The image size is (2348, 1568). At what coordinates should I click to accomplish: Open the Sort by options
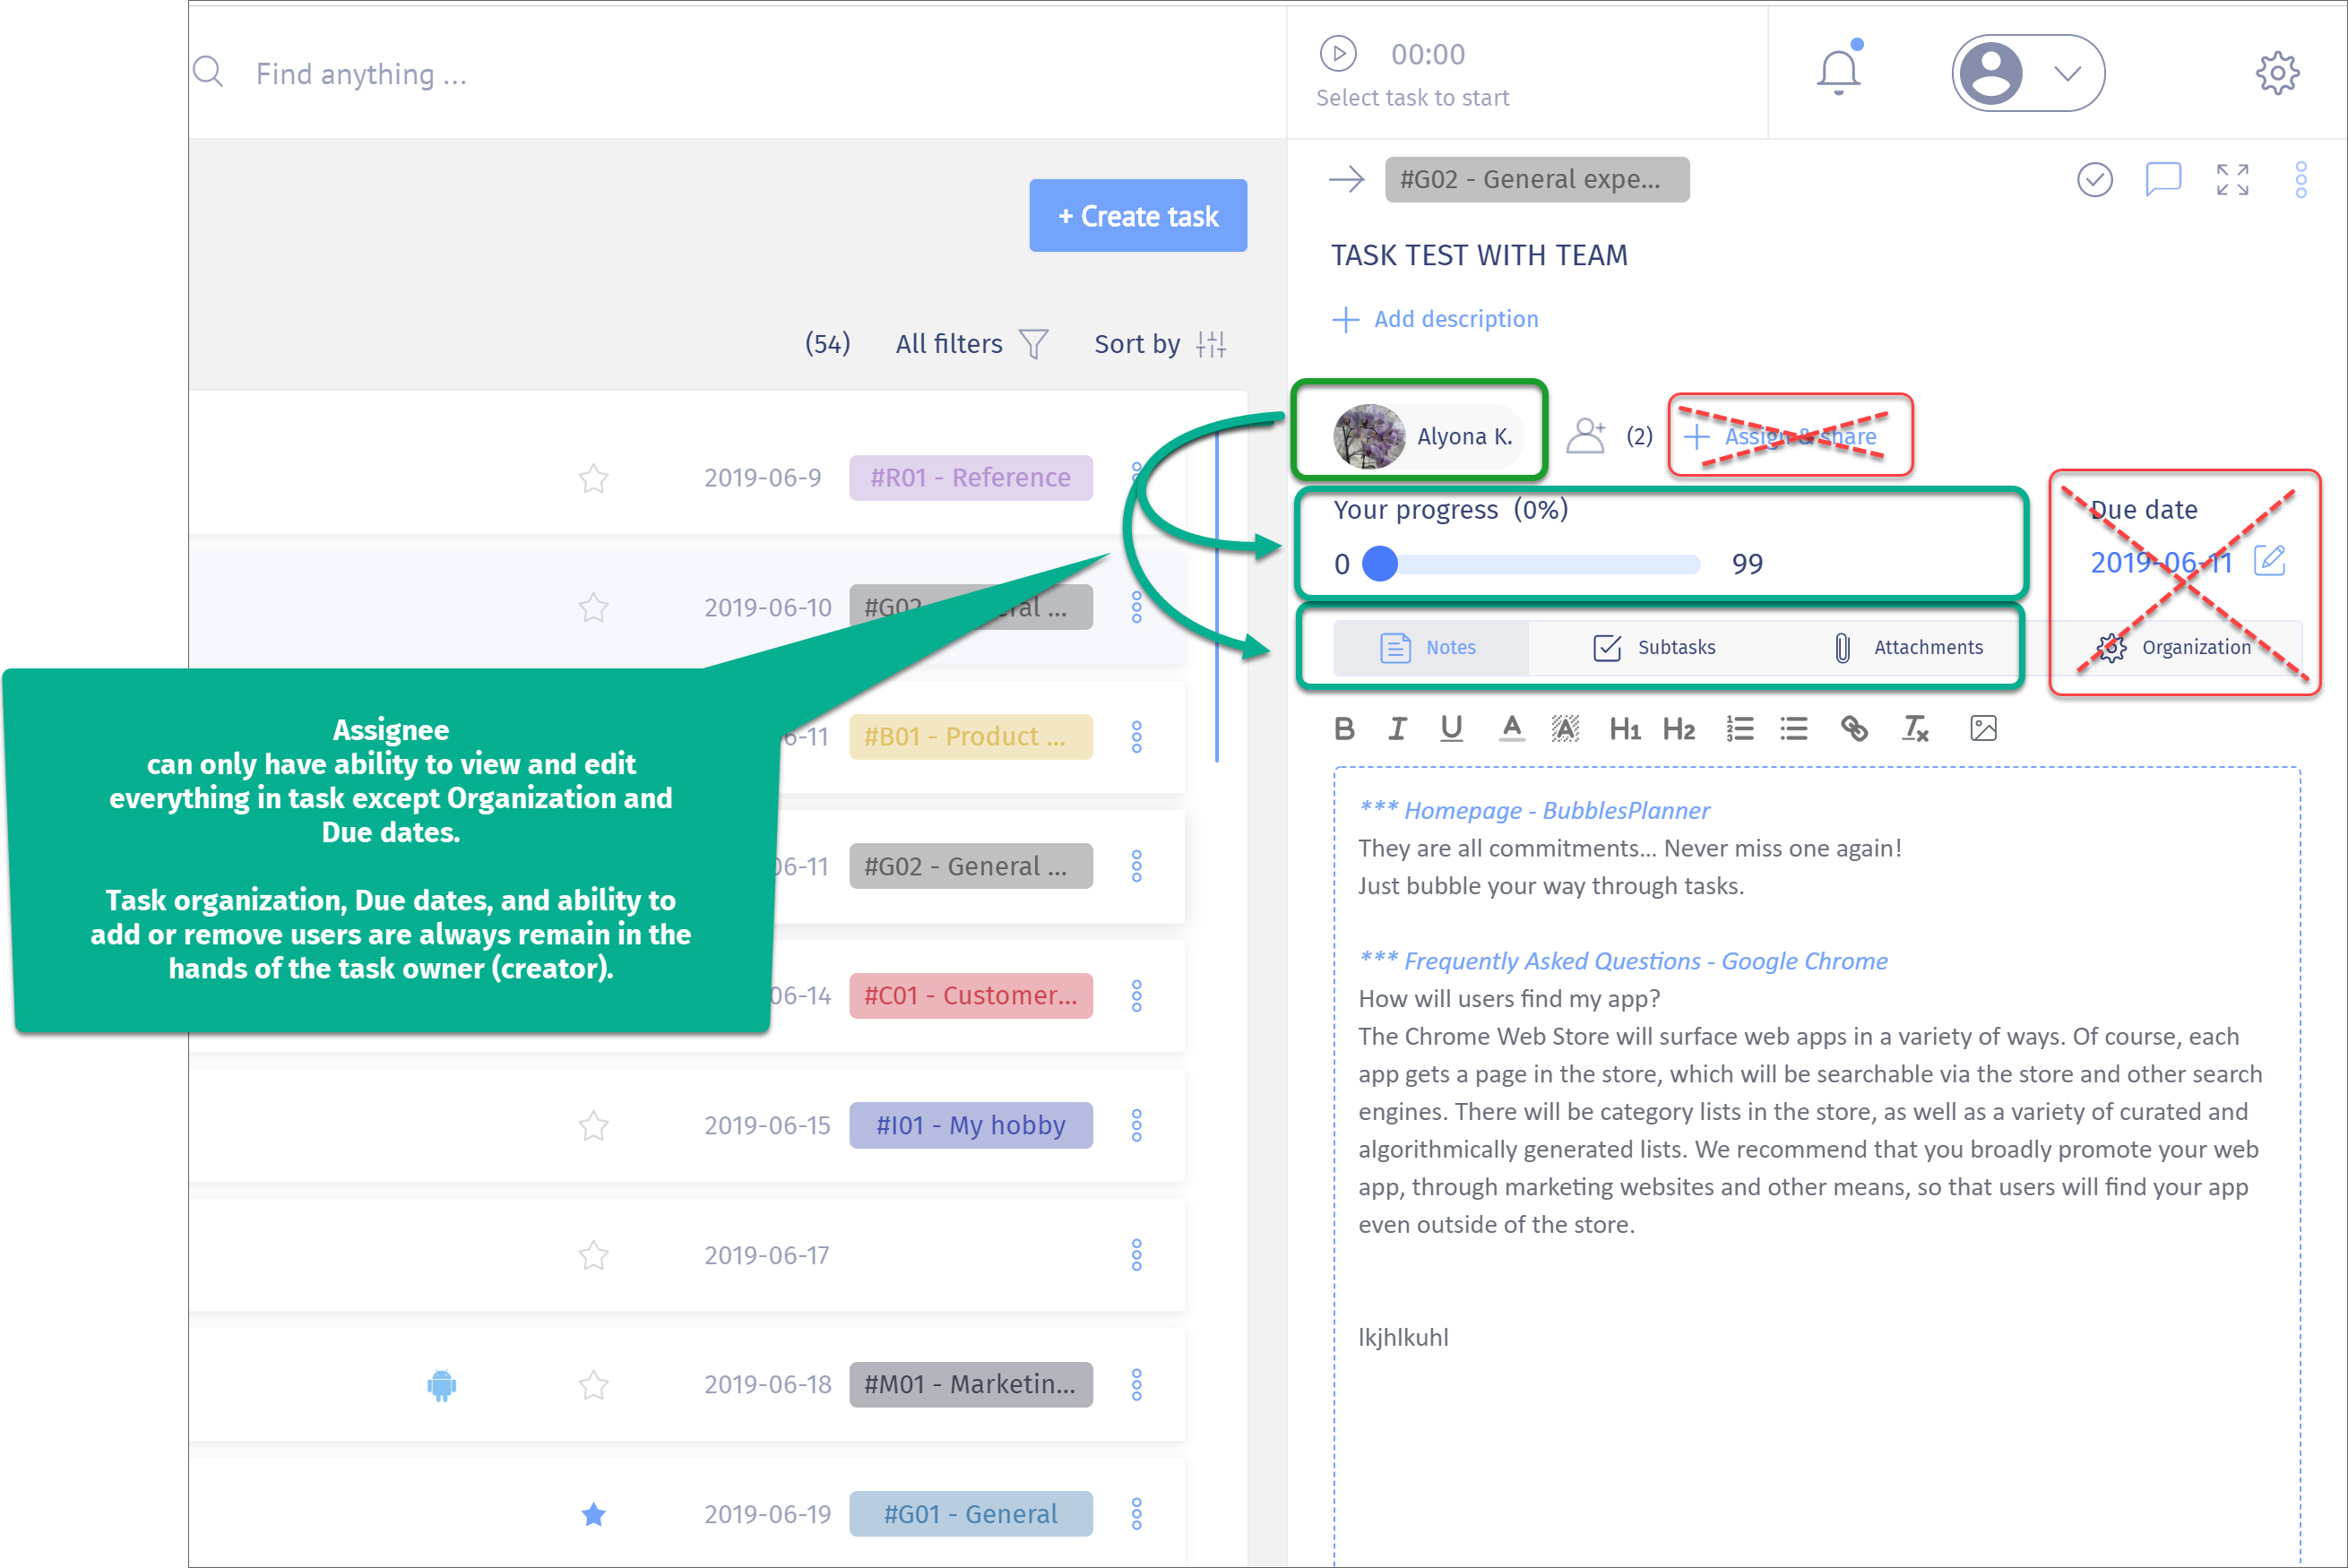[1160, 344]
